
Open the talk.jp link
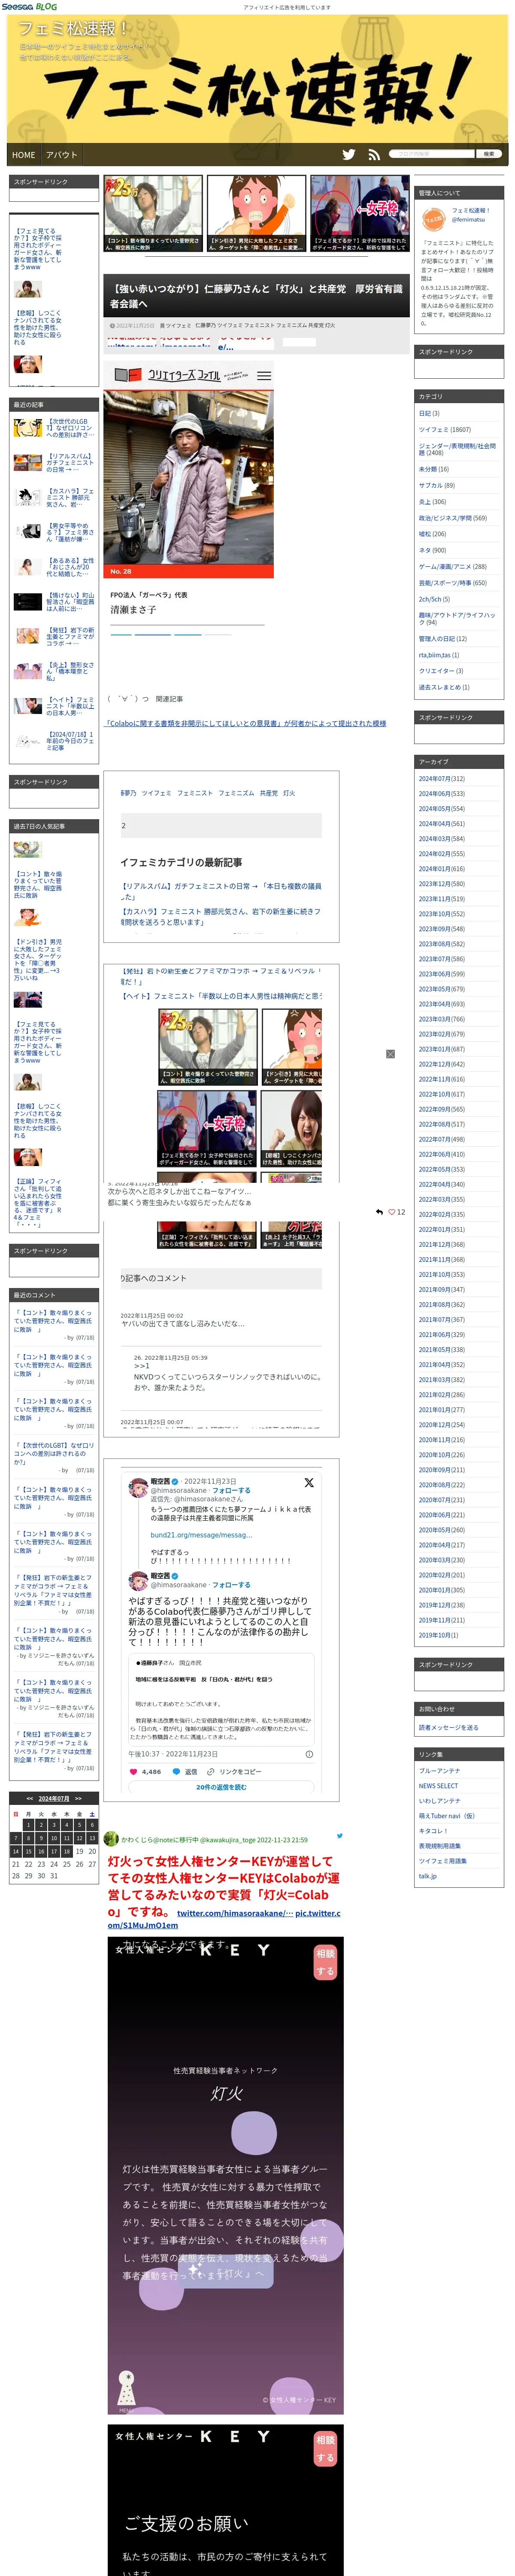coord(427,1876)
